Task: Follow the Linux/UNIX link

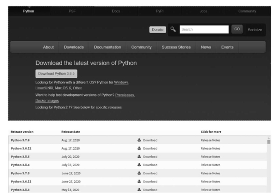Action: pos(44,88)
